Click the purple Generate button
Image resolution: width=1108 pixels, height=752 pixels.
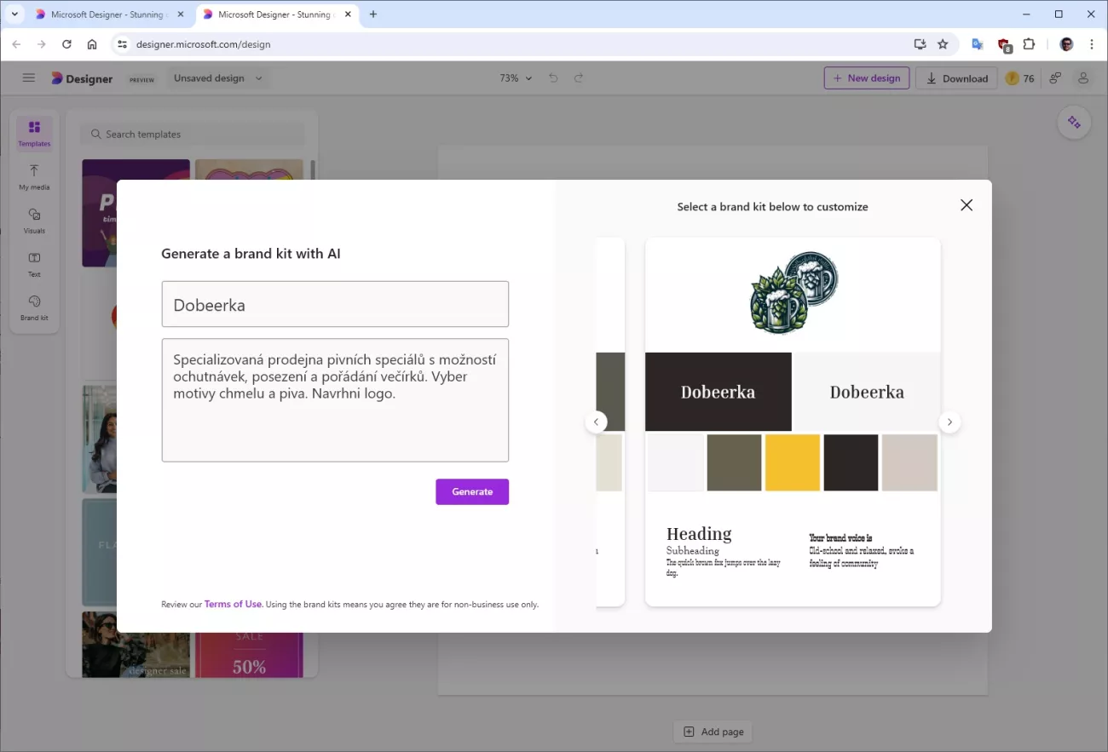(x=472, y=491)
